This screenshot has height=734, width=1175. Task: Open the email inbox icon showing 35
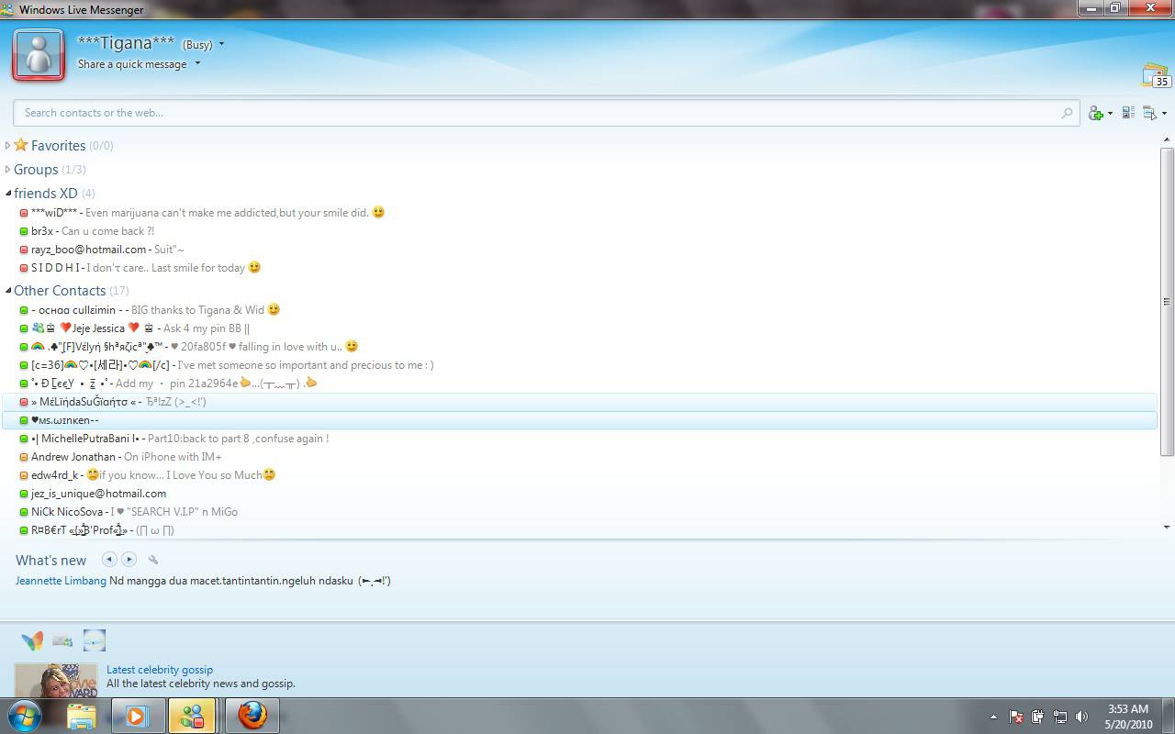[x=1155, y=75]
